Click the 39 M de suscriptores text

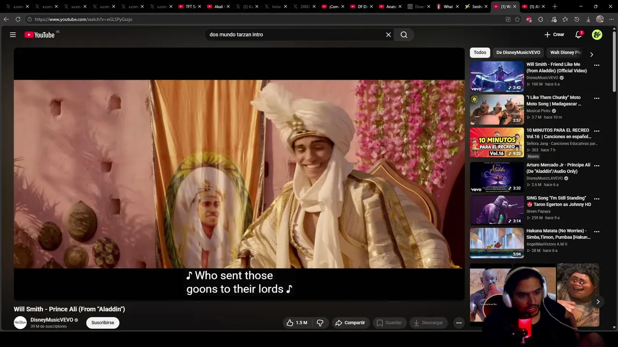49,327
